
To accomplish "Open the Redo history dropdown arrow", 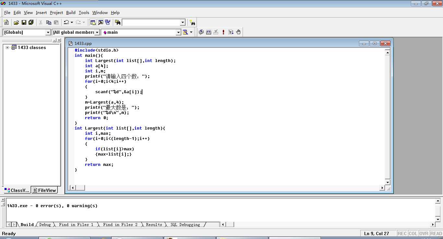I will tap(84, 22).
